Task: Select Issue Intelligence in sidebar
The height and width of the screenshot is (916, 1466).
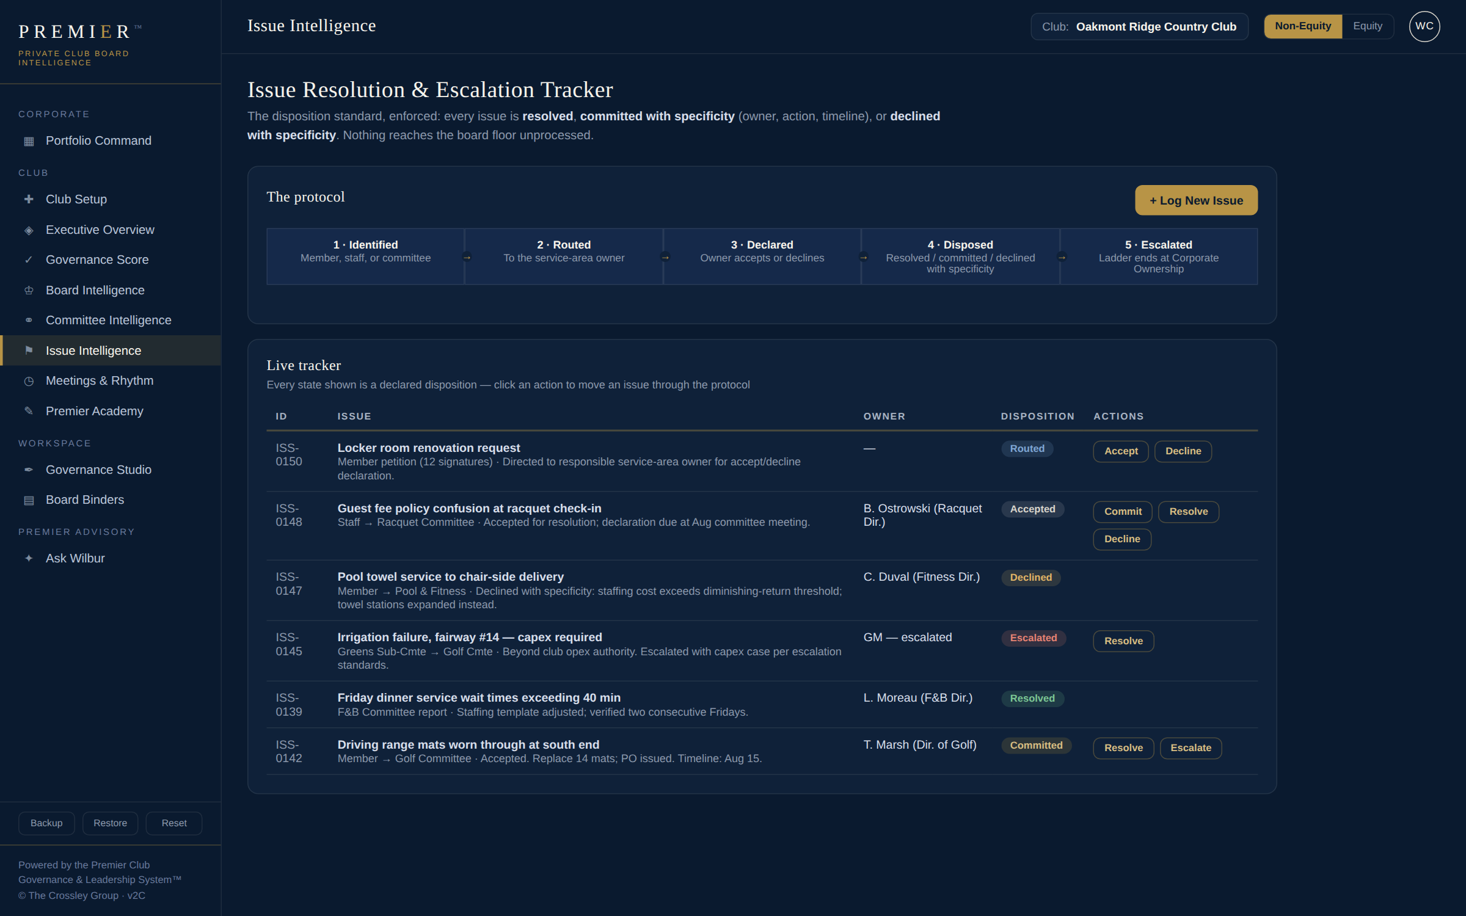Action: (111, 351)
